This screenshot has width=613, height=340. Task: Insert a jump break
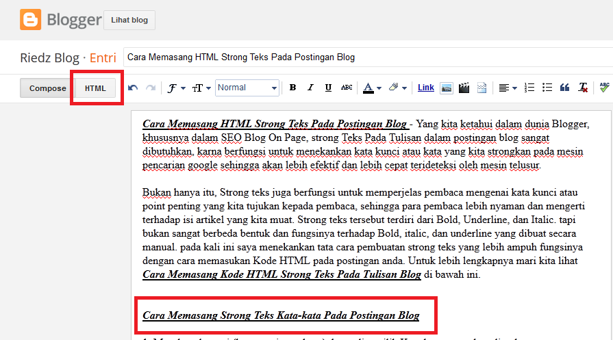point(481,88)
